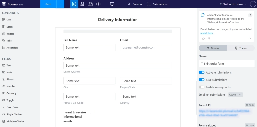The image size is (257, 127).
Task: Open the hamburger menu beside Forms
Action: point(4,4)
